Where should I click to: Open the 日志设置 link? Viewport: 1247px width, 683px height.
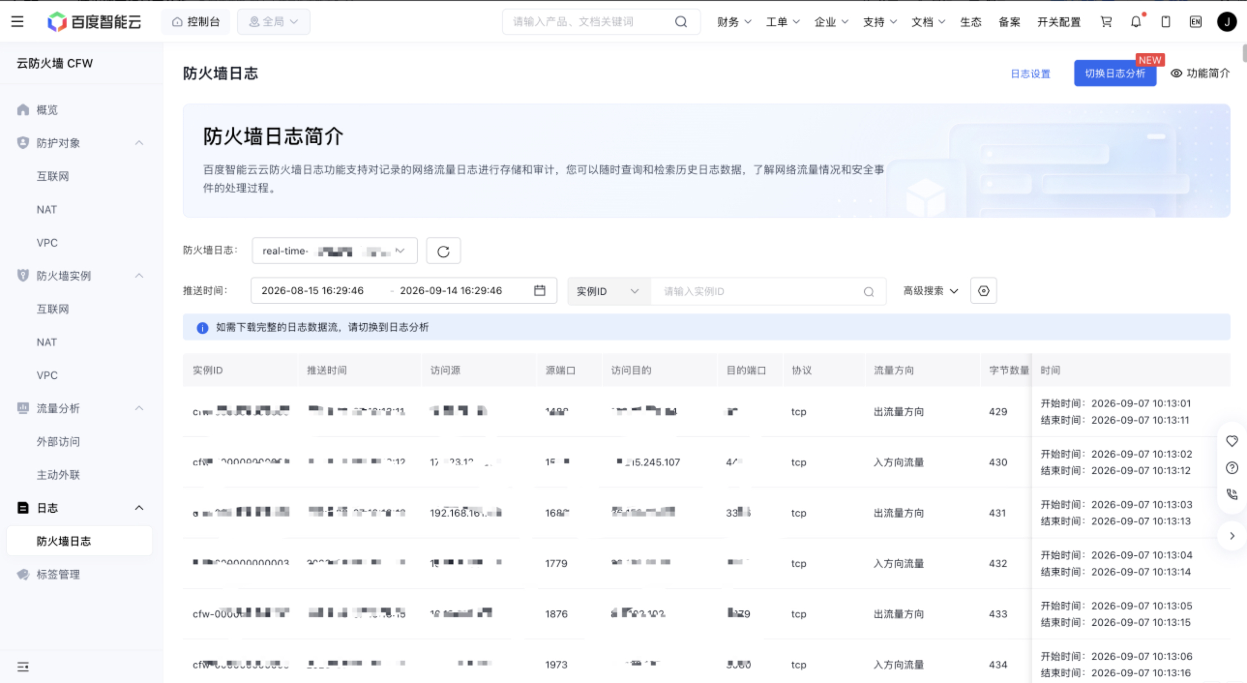coord(1031,74)
